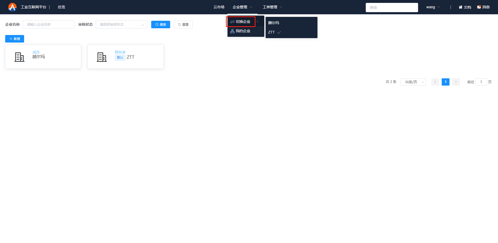This screenshot has height=243, width=498.
Task: Expand the 工单管理 navigation menu
Action: pos(272,7)
